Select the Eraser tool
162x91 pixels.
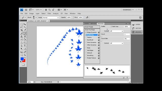22,39
